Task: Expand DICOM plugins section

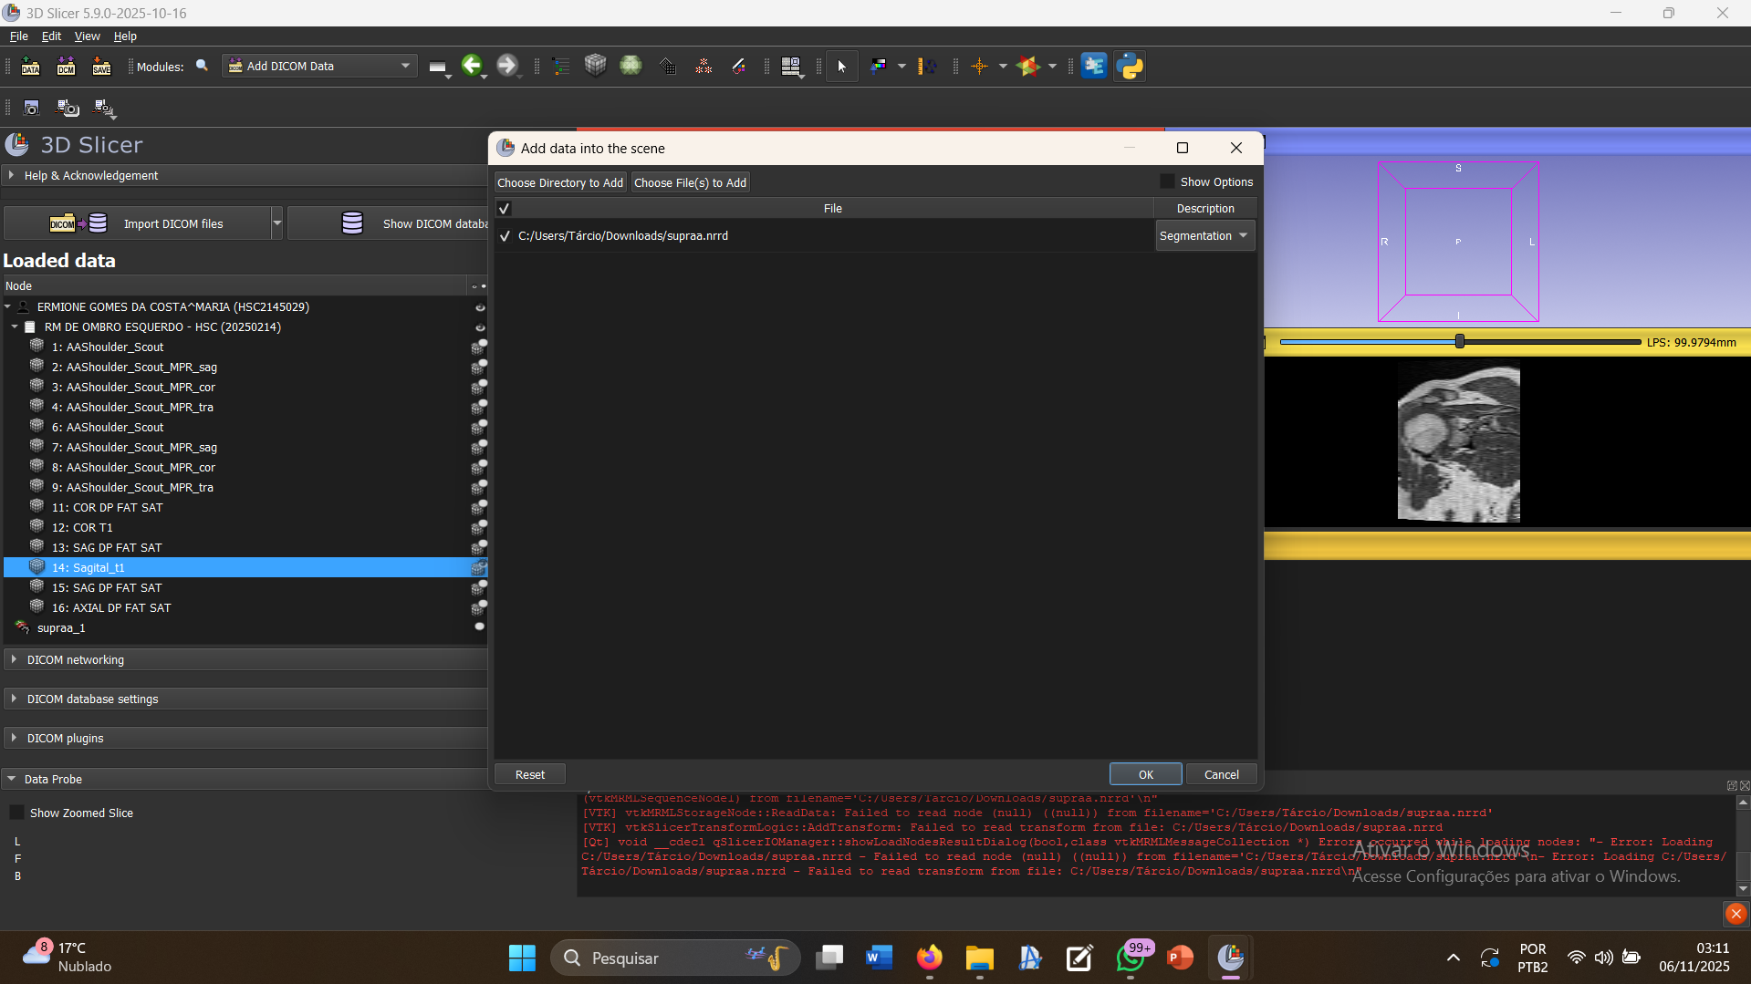Action: tap(244, 738)
